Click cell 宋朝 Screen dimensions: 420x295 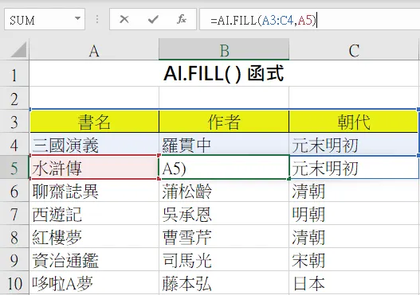[x=354, y=260]
